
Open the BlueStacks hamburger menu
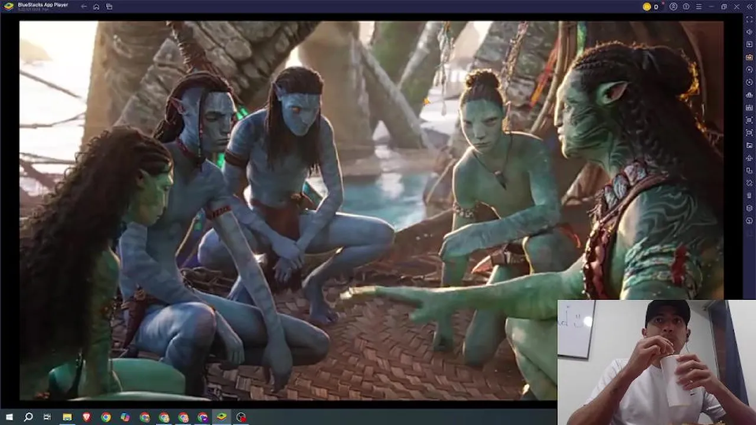tap(699, 6)
